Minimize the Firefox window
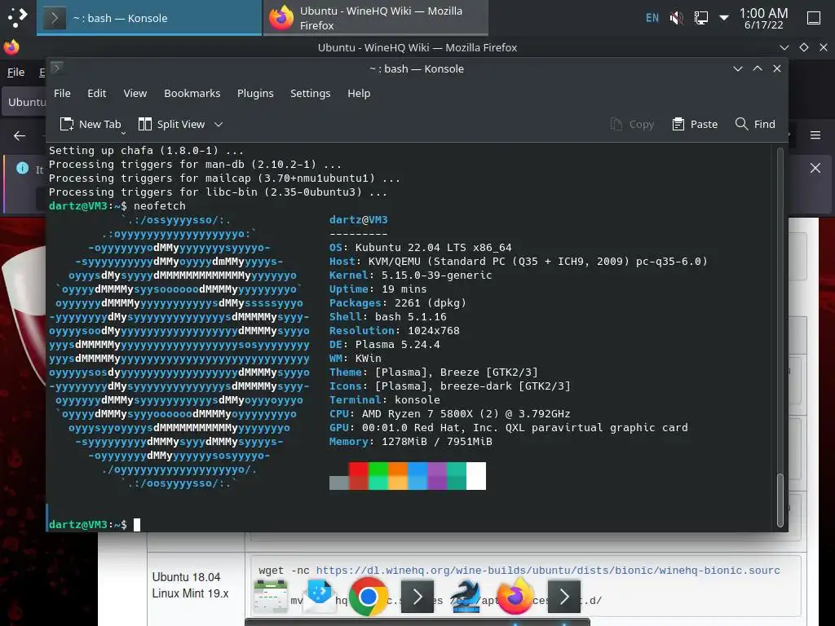The width and height of the screenshot is (835, 626). click(784, 47)
